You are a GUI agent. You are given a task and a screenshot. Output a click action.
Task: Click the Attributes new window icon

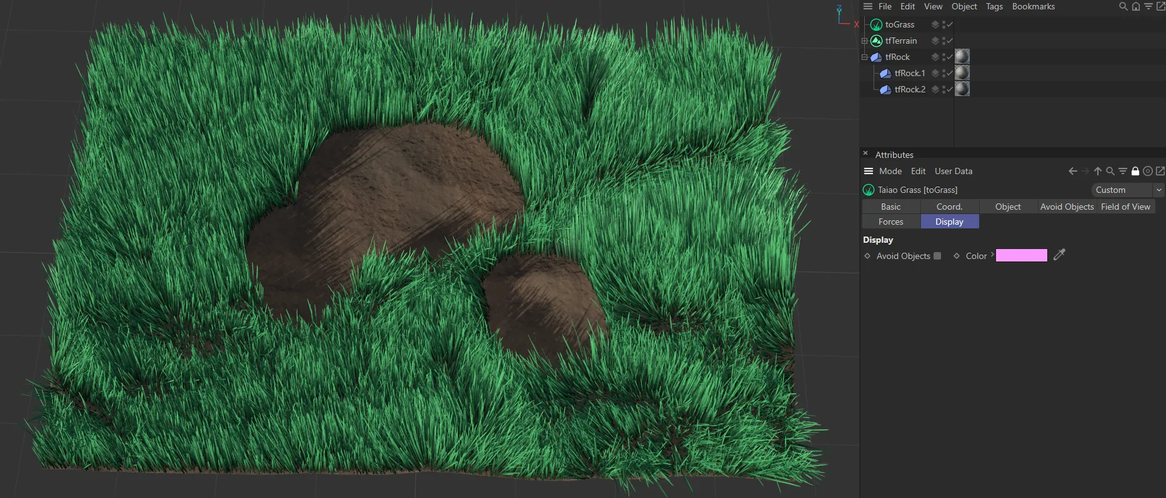click(x=1160, y=171)
